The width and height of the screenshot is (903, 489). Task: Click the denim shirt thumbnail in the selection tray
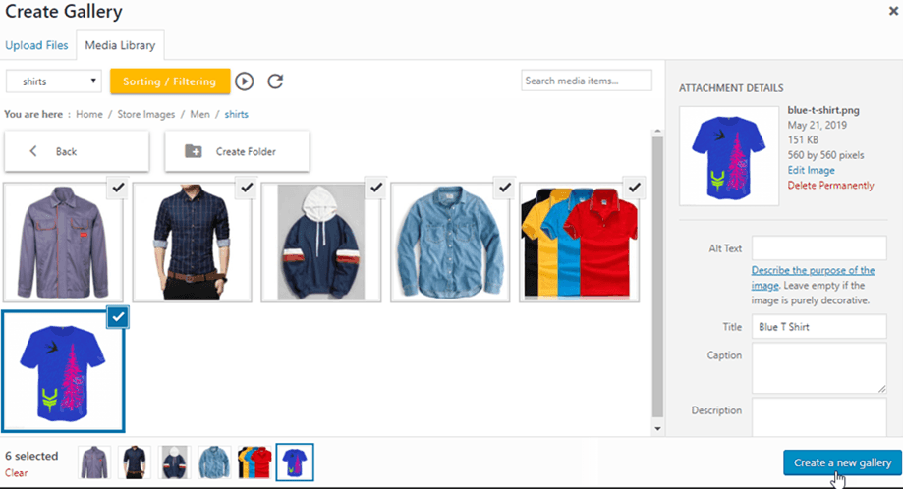(x=214, y=462)
